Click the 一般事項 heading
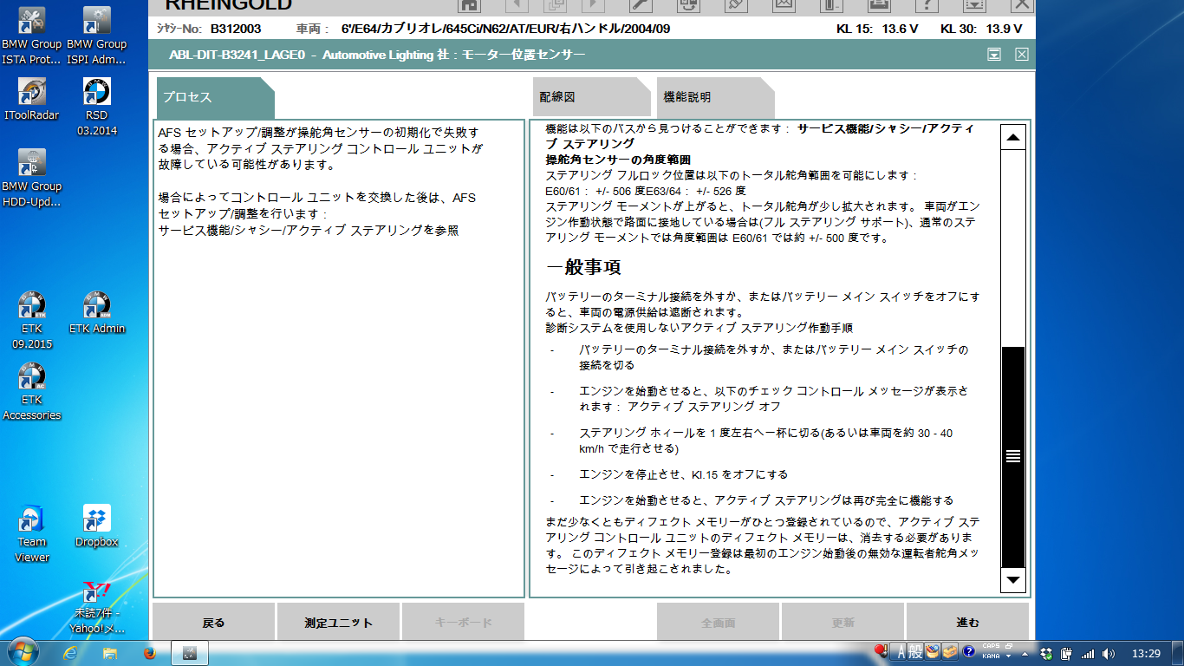 (x=583, y=267)
